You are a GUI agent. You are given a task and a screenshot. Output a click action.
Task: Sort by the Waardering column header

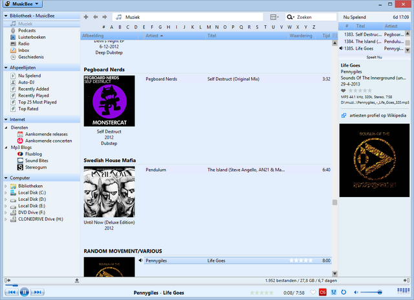pyautogui.click(x=301, y=36)
